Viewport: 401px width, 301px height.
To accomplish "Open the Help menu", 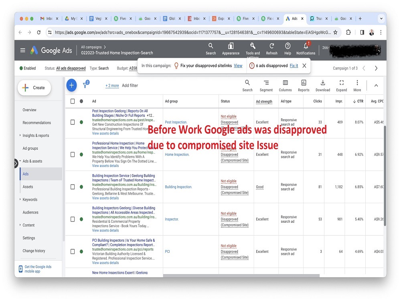I will pyautogui.click(x=288, y=49).
